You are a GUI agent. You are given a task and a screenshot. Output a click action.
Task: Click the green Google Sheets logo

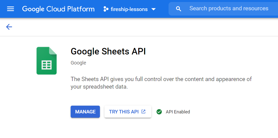[x=47, y=61]
